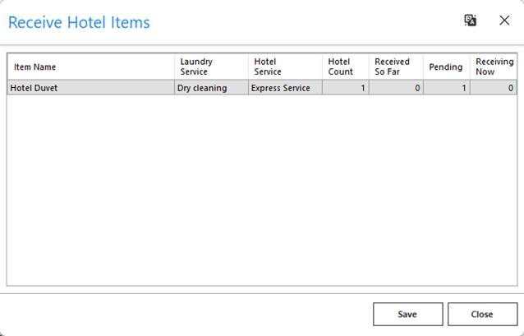Image resolution: width=524 pixels, height=336 pixels.
Task: Edit Receiving Now value for Hotel Duvet
Action: (494, 88)
